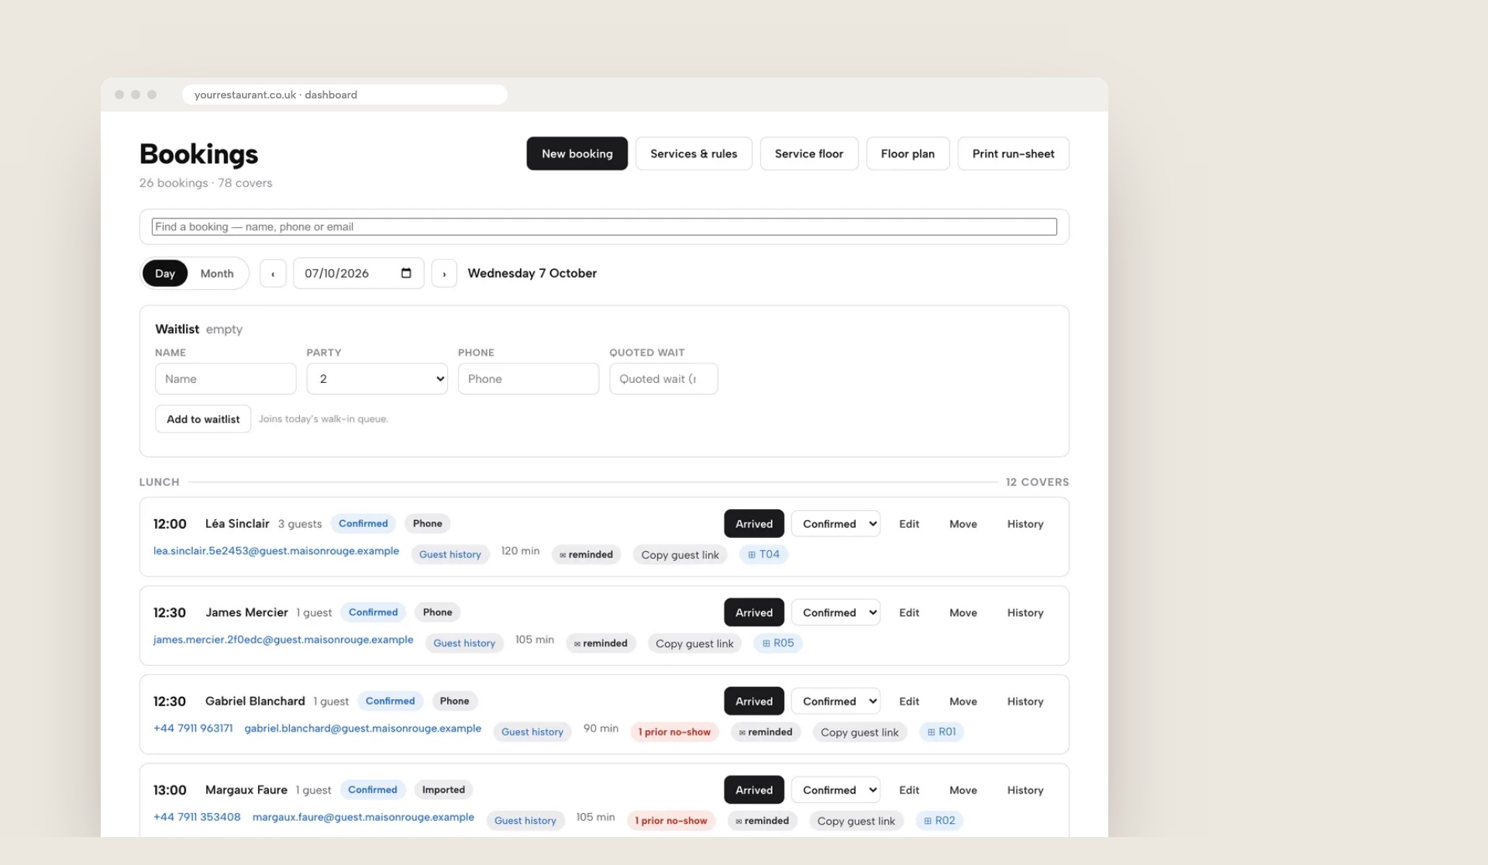Edit Gabriel Blanchard's booking

(909, 701)
